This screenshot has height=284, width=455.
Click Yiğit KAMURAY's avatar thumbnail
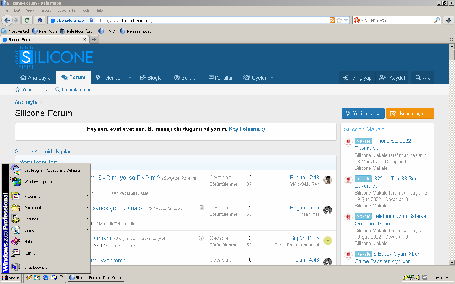(x=328, y=180)
